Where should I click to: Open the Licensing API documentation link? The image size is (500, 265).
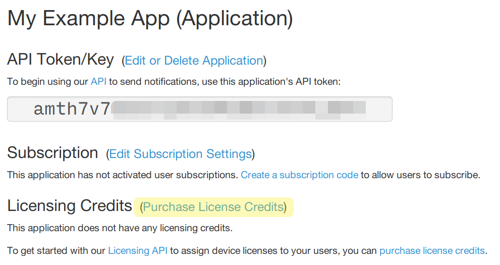(x=138, y=251)
